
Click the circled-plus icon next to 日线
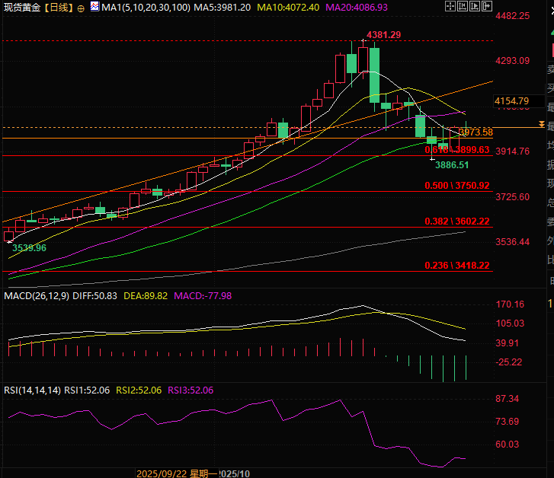(x=81, y=8)
